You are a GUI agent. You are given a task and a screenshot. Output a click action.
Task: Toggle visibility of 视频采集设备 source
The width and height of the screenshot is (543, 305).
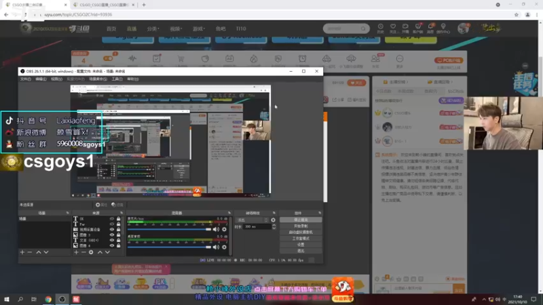(x=112, y=229)
